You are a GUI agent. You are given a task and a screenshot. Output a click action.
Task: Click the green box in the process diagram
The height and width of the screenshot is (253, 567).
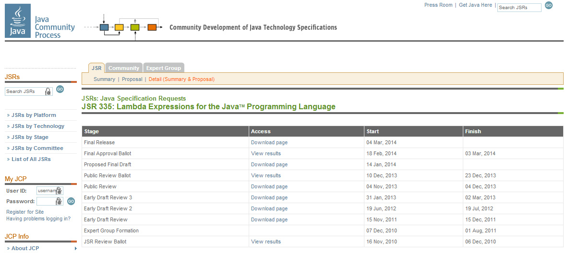(135, 27)
